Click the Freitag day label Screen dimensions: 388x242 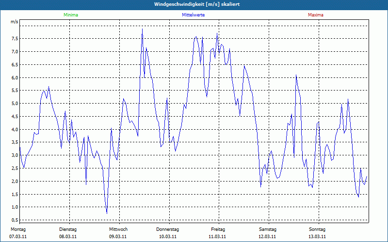pos(218,229)
